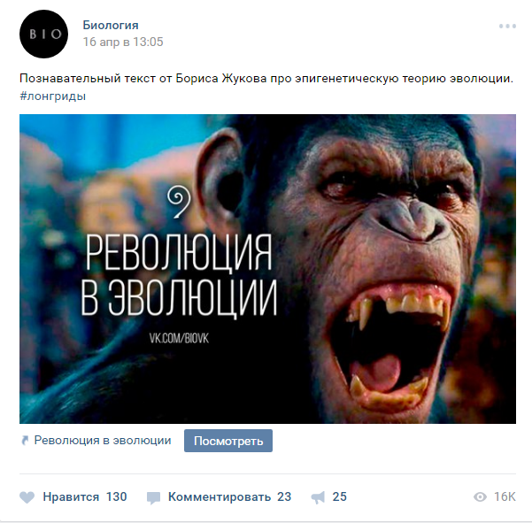Click the eye views icon
The height and width of the screenshot is (523, 532).
click(x=480, y=497)
